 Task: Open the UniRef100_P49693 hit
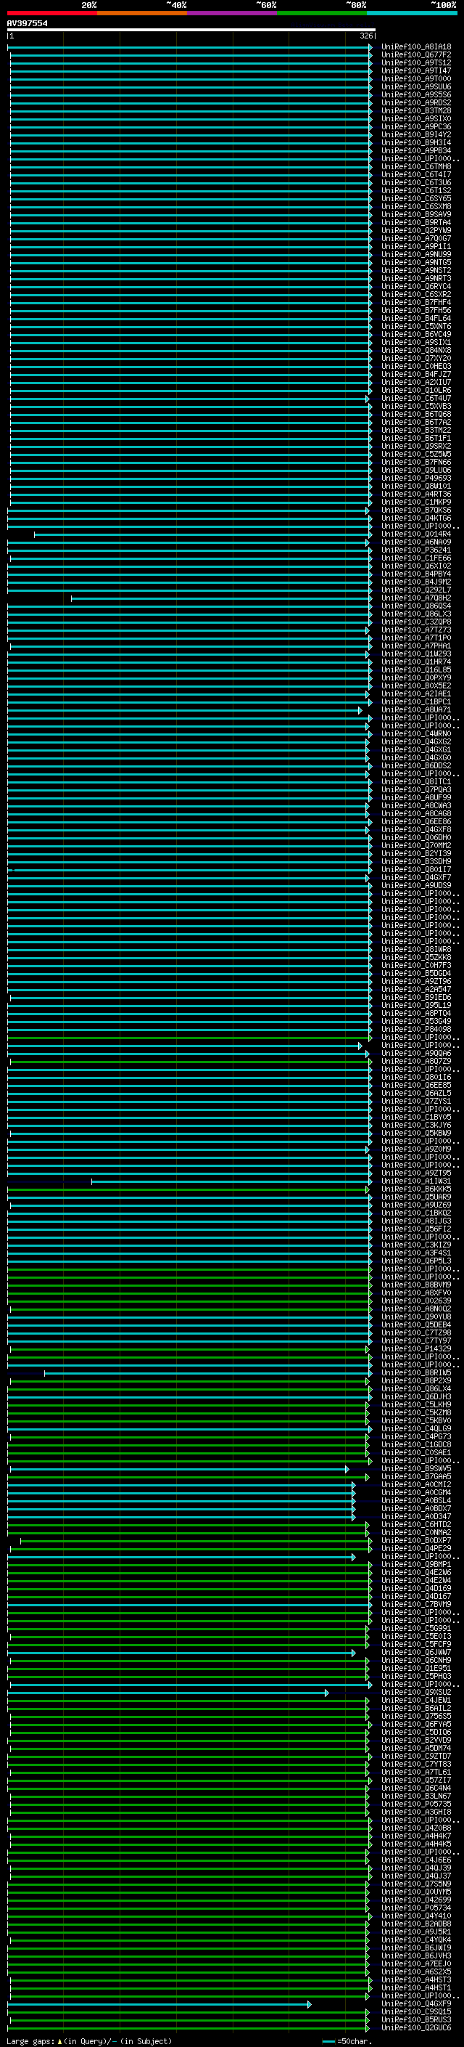point(416,479)
